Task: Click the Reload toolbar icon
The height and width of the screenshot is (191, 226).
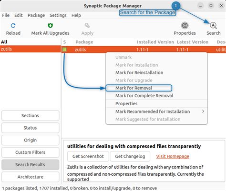Action: tap(13, 25)
